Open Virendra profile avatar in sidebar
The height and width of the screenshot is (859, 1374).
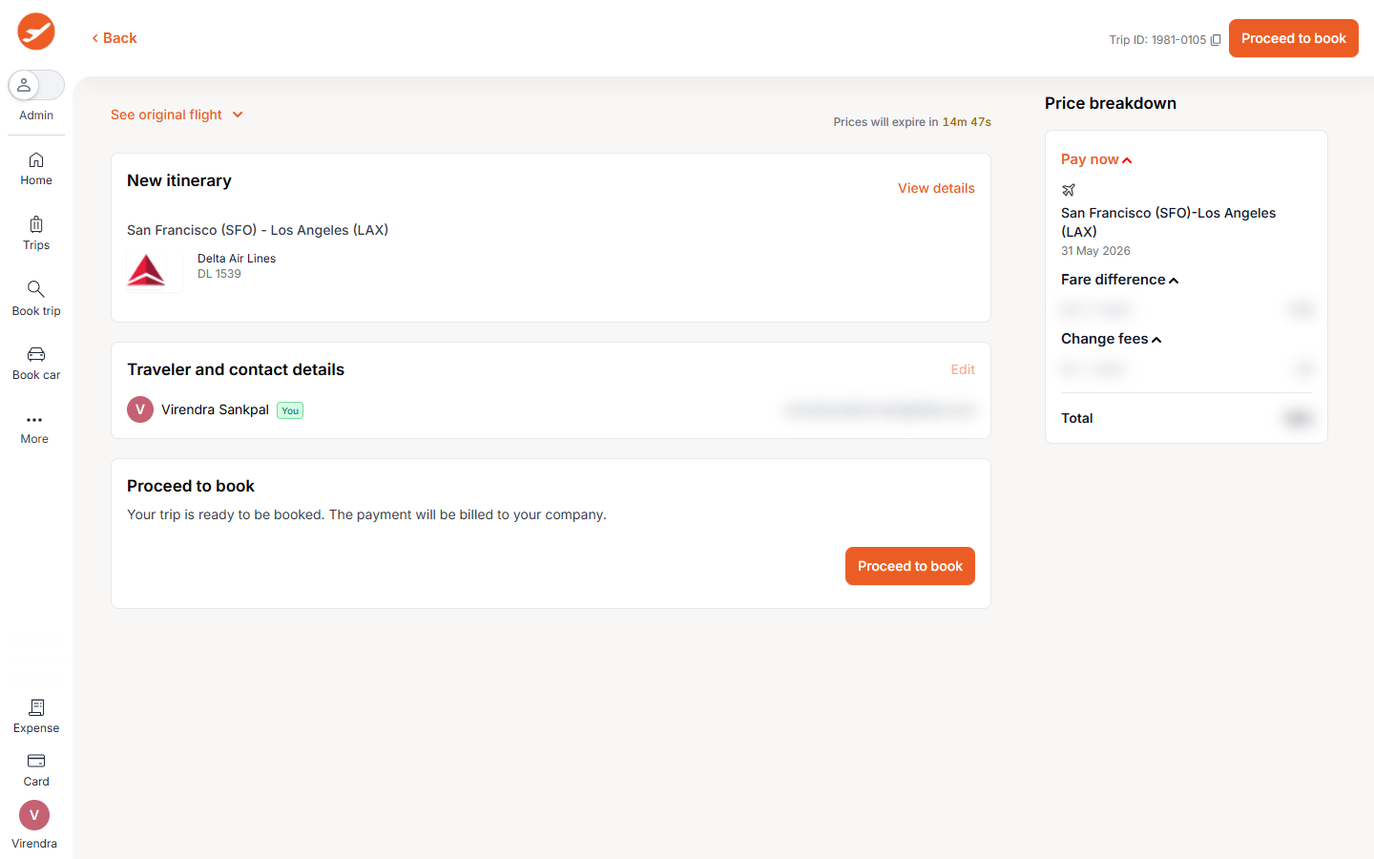34,815
